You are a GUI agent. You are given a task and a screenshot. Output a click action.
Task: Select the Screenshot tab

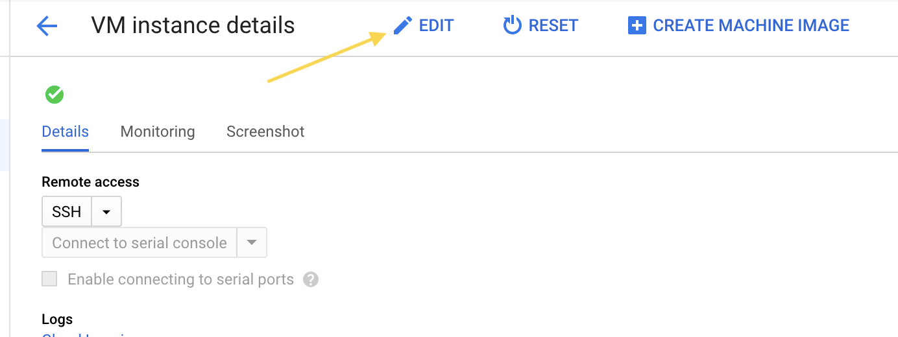click(265, 132)
